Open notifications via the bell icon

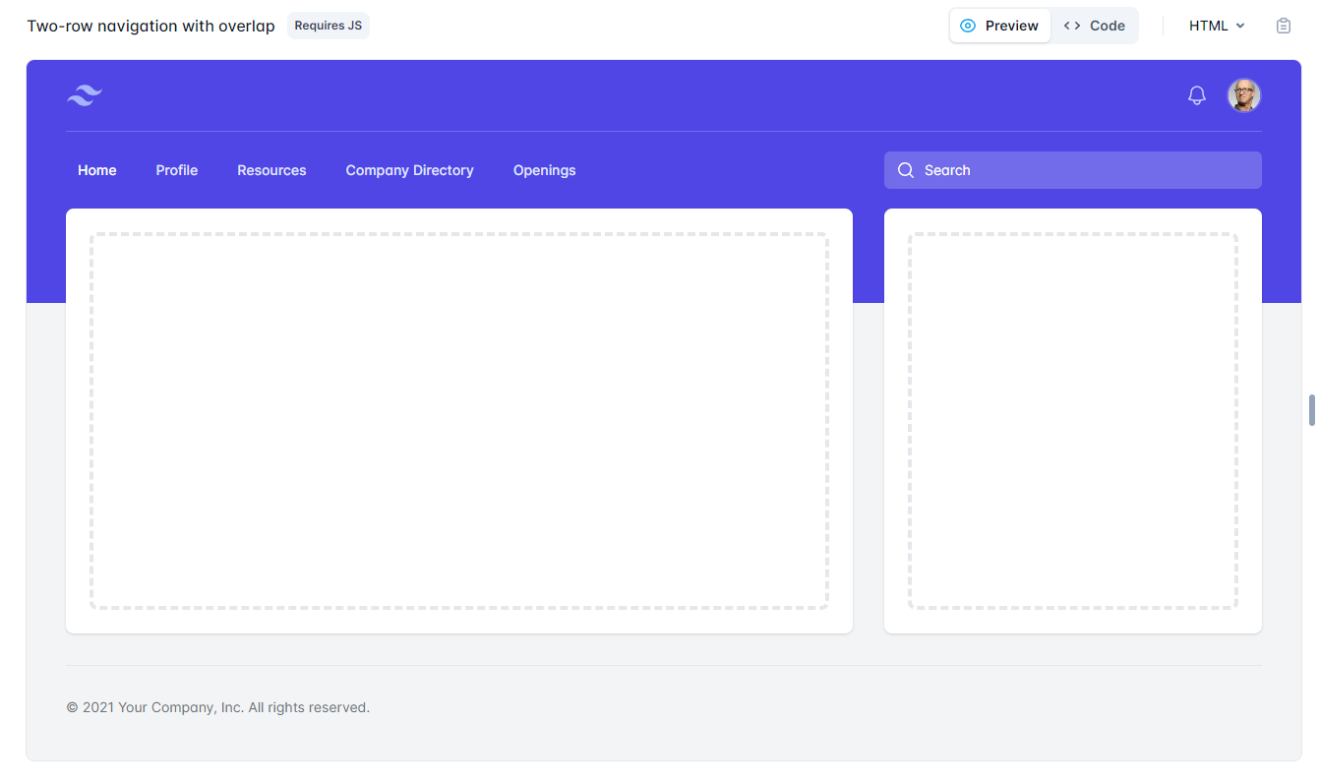click(x=1197, y=94)
